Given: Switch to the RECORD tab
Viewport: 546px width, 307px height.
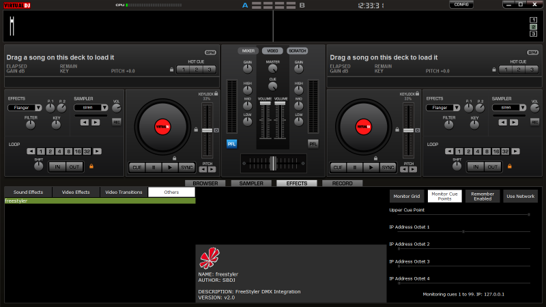Looking at the screenshot, I should (343, 184).
